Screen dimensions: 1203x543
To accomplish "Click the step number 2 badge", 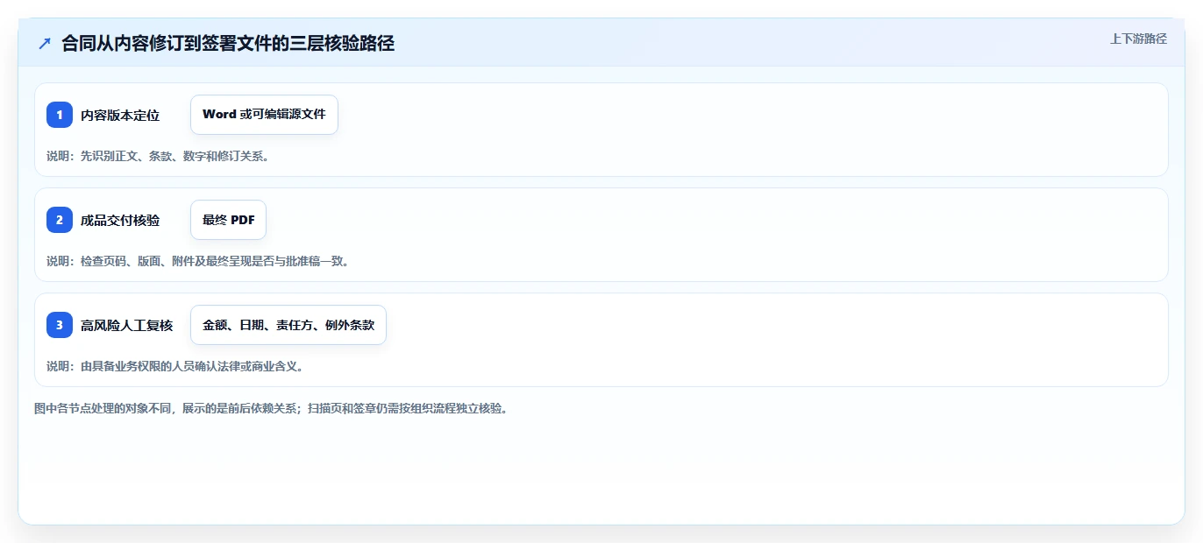I will click(x=60, y=220).
